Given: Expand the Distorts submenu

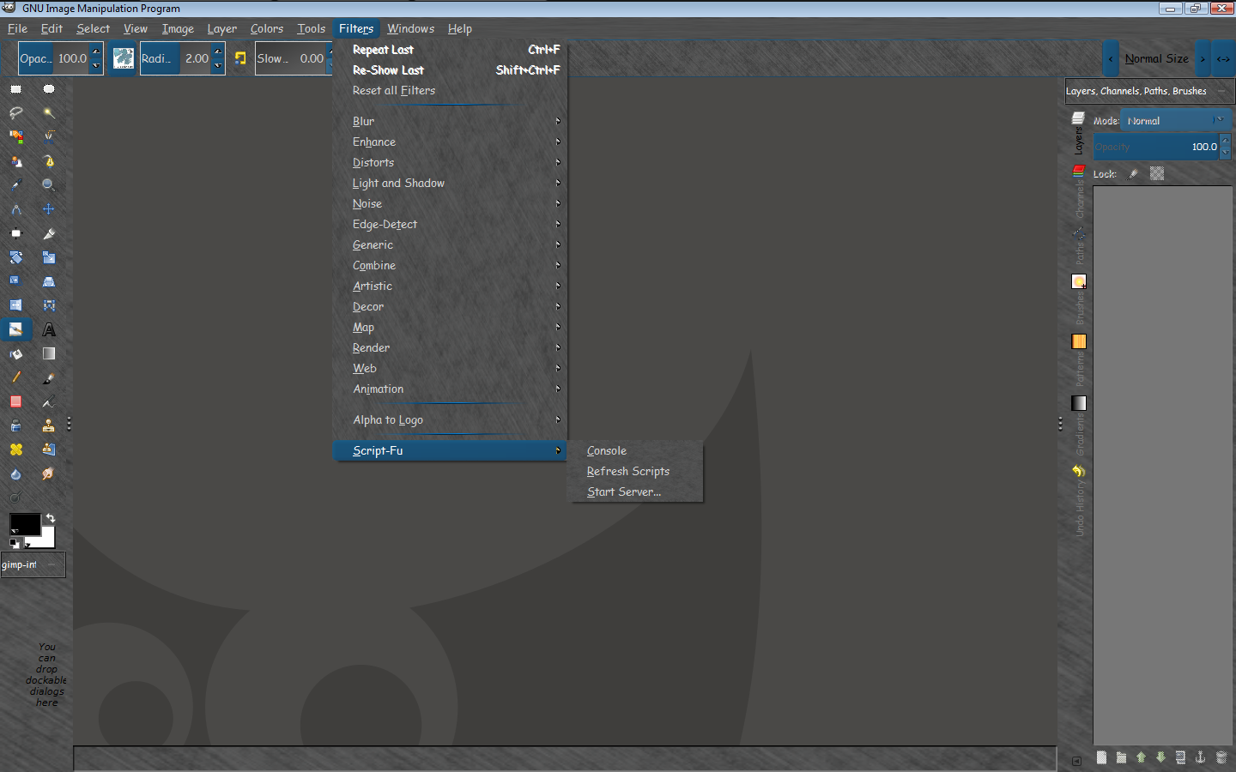Looking at the screenshot, I should pyautogui.click(x=451, y=162).
